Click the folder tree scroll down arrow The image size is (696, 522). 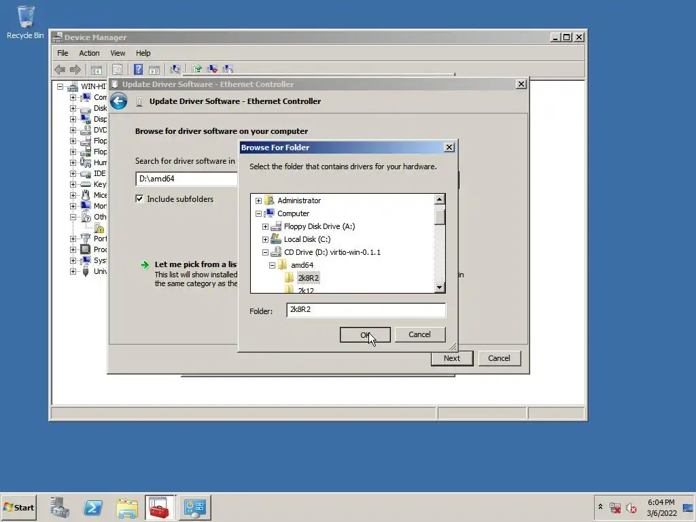[440, 288]
